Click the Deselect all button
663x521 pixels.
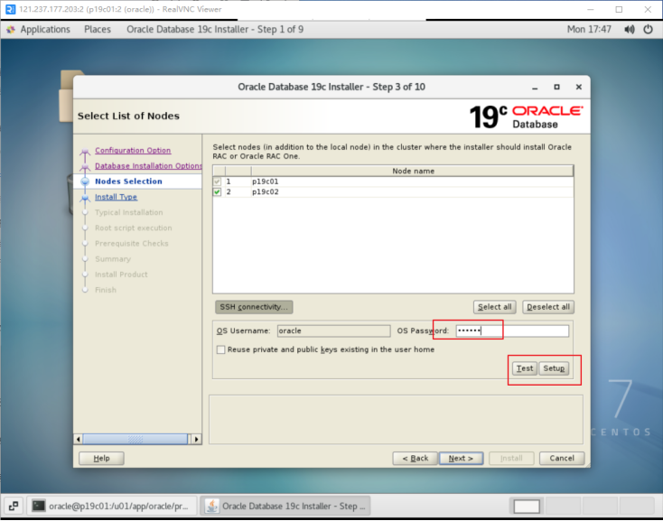click(x=548, y=307)
